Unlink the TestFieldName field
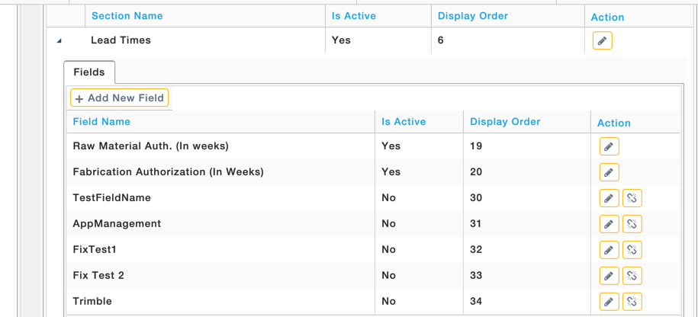The height and width of the screenshot is (317, 698). click(x=632, y=198)
